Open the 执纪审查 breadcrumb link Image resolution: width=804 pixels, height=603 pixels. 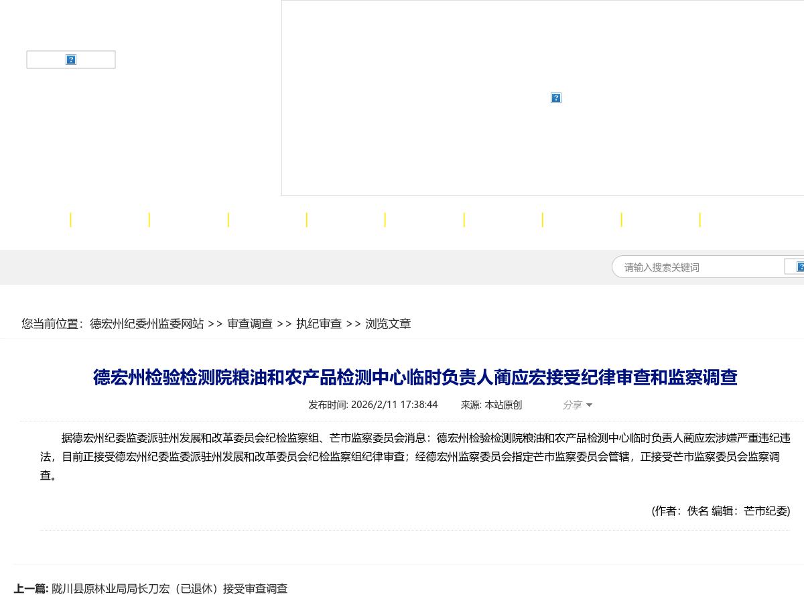point(319,324)
